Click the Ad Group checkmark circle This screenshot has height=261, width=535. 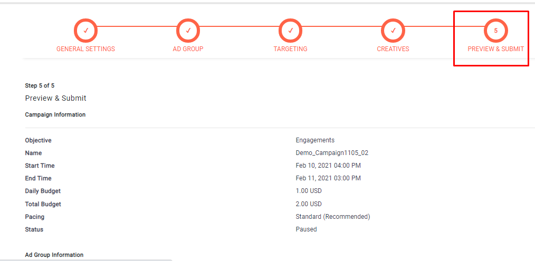tap(188, 31)
